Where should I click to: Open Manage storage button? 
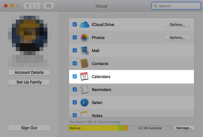(x=184, y=128)
